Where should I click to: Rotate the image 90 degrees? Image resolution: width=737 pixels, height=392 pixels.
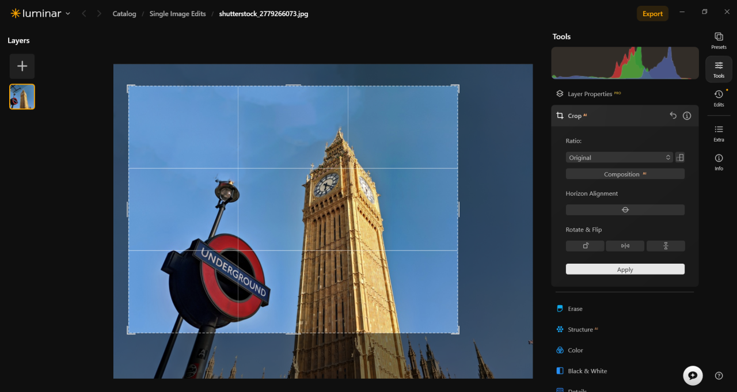point(585,246)
